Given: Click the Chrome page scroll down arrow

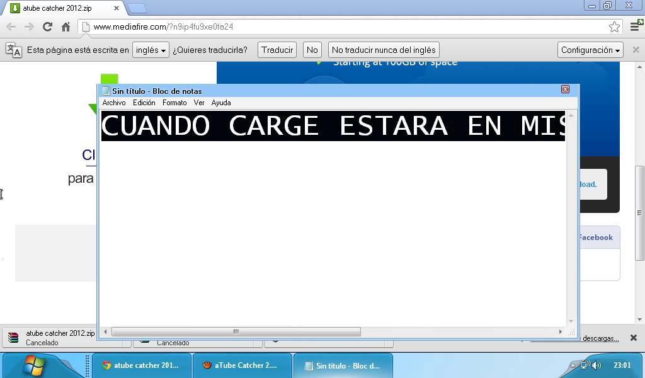Looking at the screenshot, I should tap(639, 319).
